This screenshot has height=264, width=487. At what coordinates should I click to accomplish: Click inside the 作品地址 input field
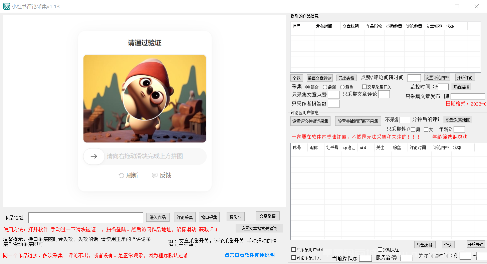click(x=85, y=217)
